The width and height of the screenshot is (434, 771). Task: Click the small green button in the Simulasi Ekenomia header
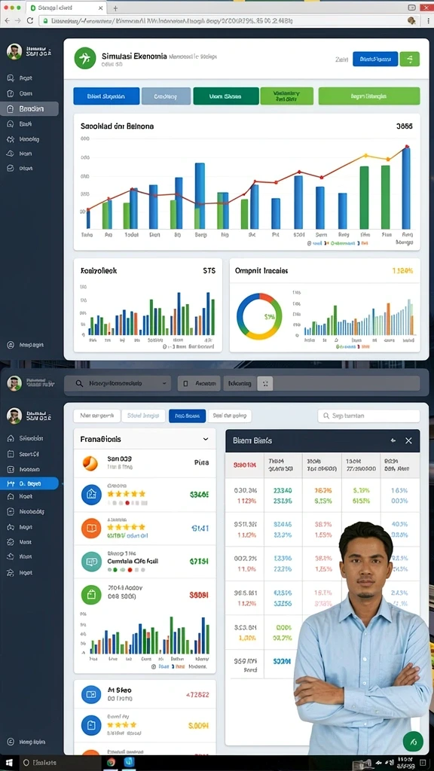click(x=409, y=59)
